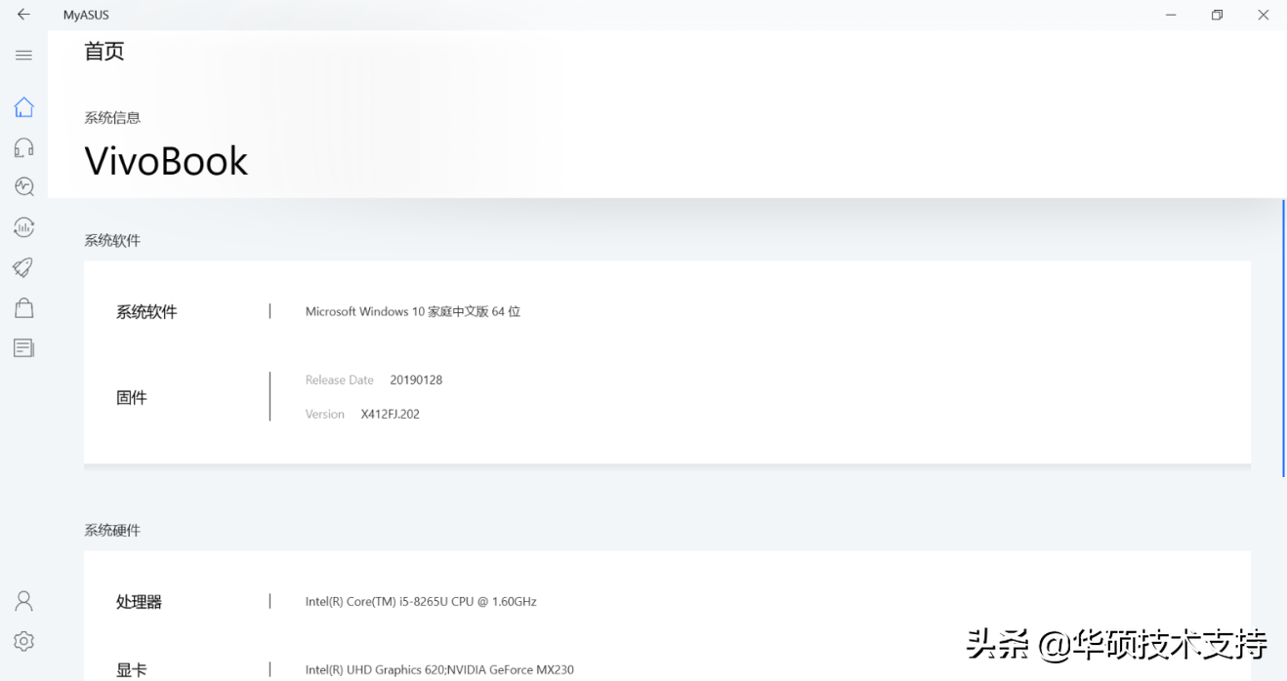Click the 固件 row label

(x=132, y=398)
